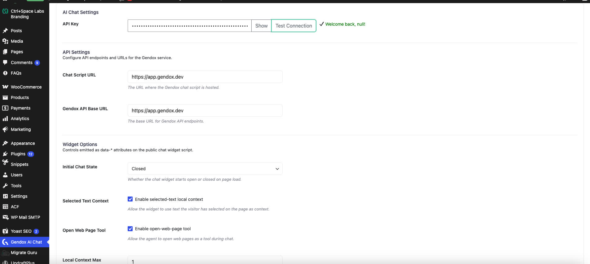
Task: Click the "Open Web Page Tool" row label
Action: click(84, 230)
